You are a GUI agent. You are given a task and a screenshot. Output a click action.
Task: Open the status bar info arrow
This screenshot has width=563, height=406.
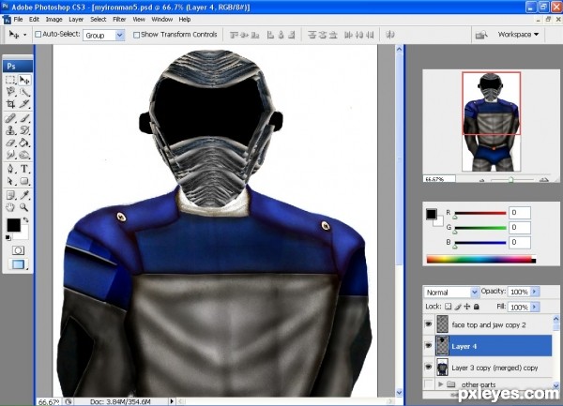tap(172, 401)
